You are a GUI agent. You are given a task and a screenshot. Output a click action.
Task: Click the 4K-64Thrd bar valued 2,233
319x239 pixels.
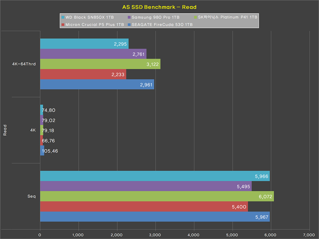pyautogui.click(x=83, y=74)
